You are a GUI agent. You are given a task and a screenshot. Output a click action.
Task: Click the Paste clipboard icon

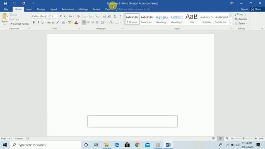(5, 17)
